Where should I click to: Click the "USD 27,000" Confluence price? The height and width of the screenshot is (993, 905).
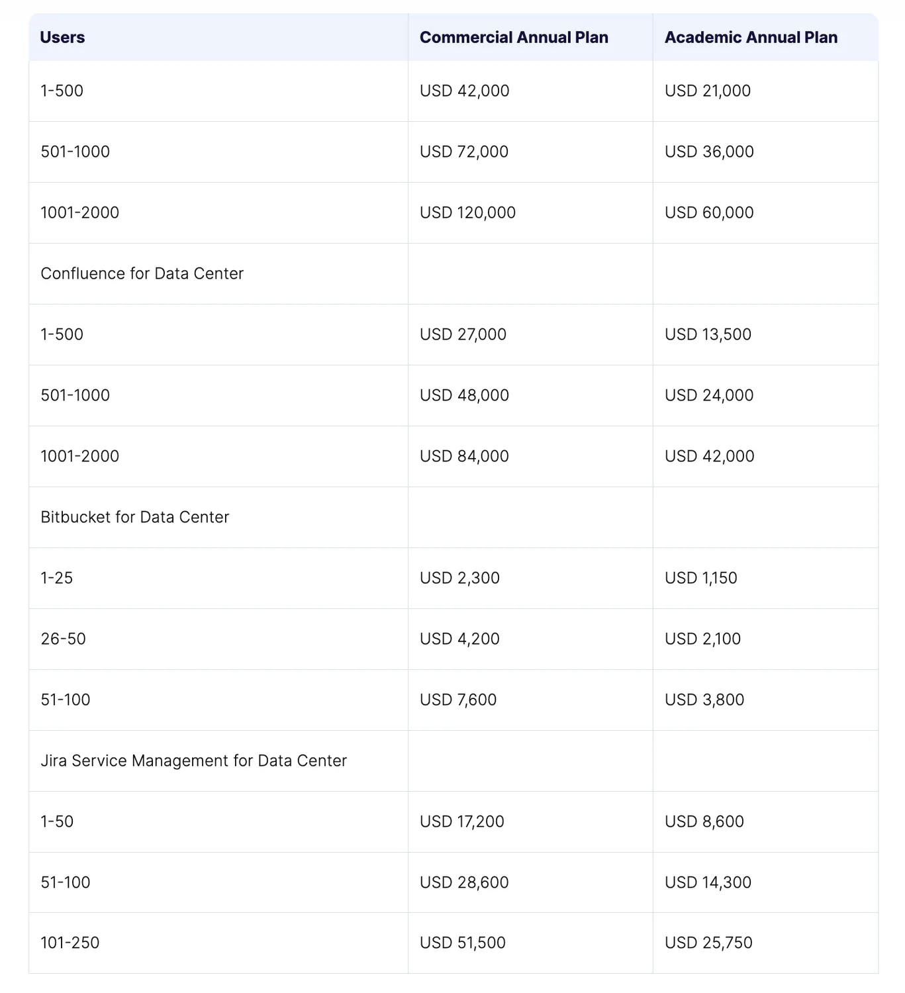pos(463,334)
